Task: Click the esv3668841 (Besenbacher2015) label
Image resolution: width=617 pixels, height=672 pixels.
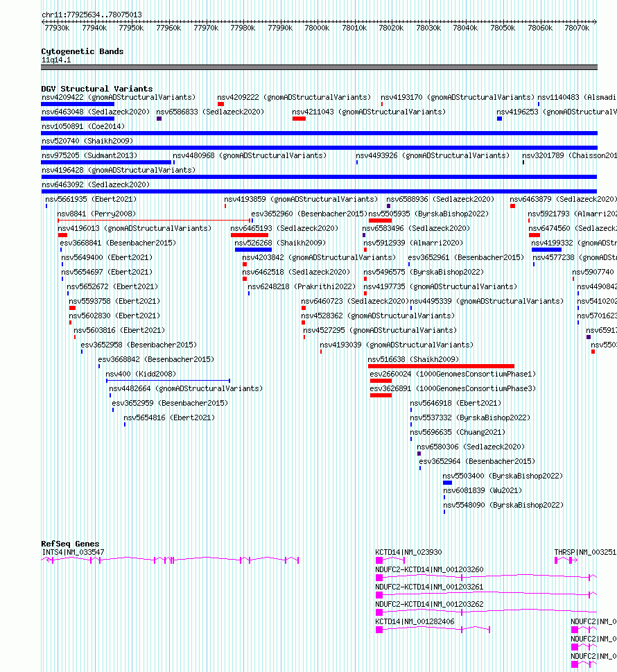Action: 118,243
